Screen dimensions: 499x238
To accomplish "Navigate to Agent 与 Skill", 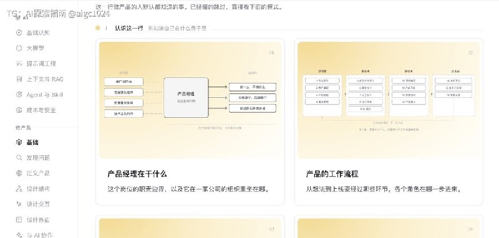I will click(44, 95).
